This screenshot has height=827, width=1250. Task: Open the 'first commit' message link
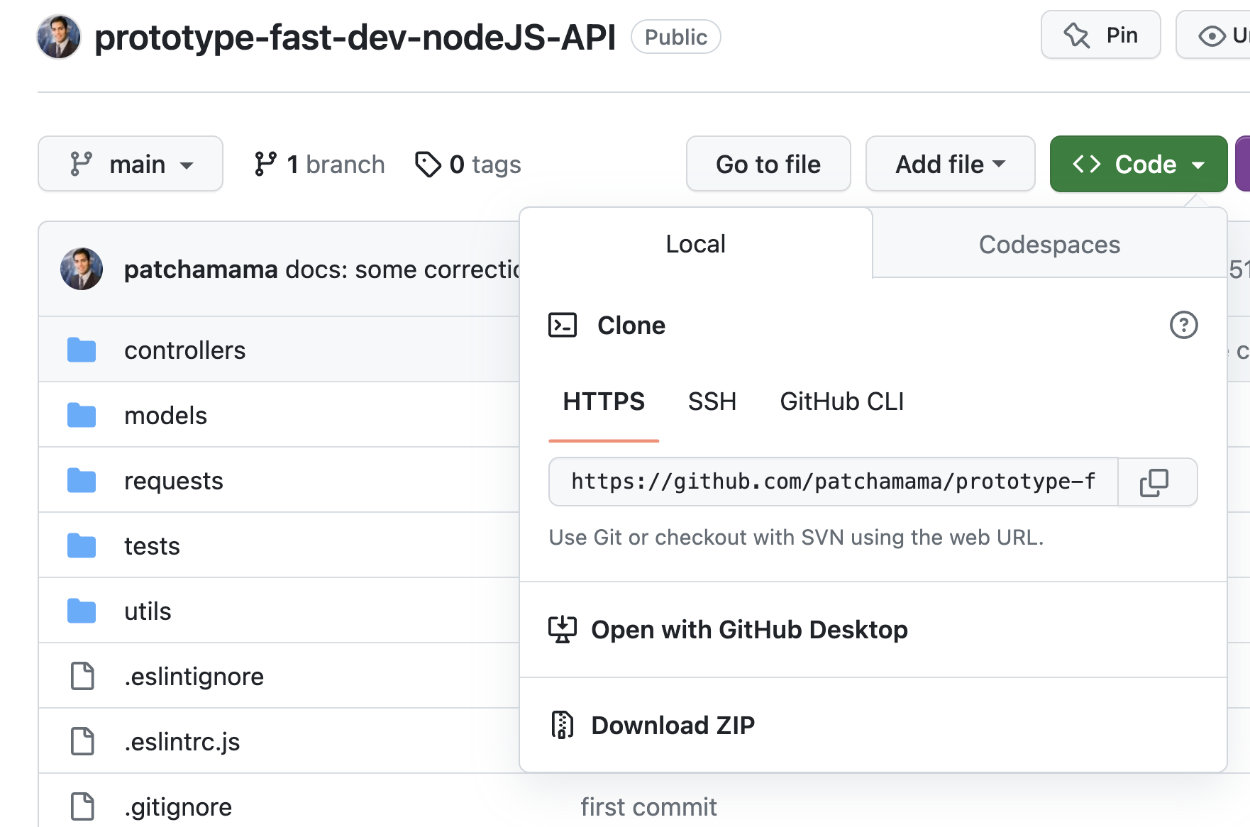[x=648, y=807]
